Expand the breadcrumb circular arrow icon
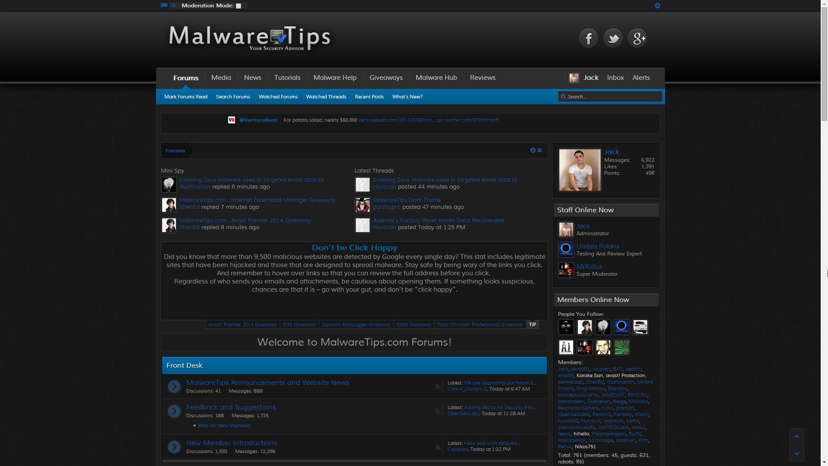The width and height of the screenshot is (828, 466). coord(533,150)
